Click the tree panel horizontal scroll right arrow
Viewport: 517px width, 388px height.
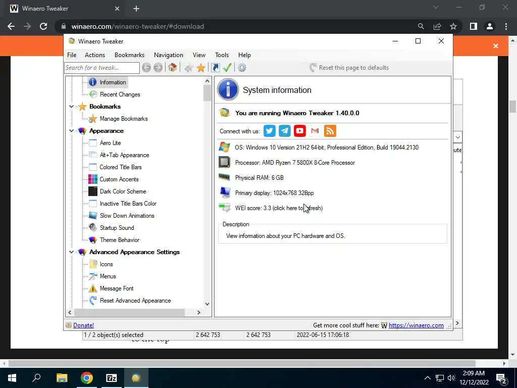click(199, 312)
